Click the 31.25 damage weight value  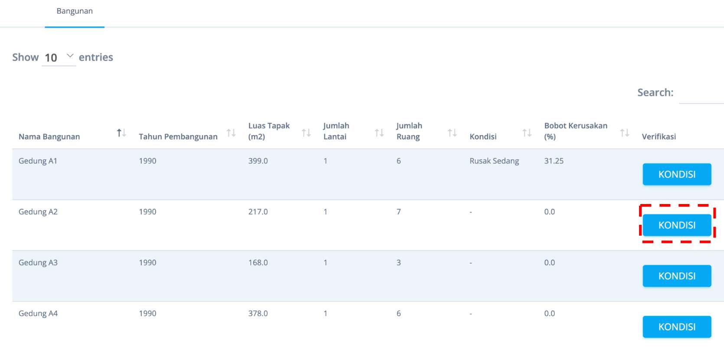[554, 161]
